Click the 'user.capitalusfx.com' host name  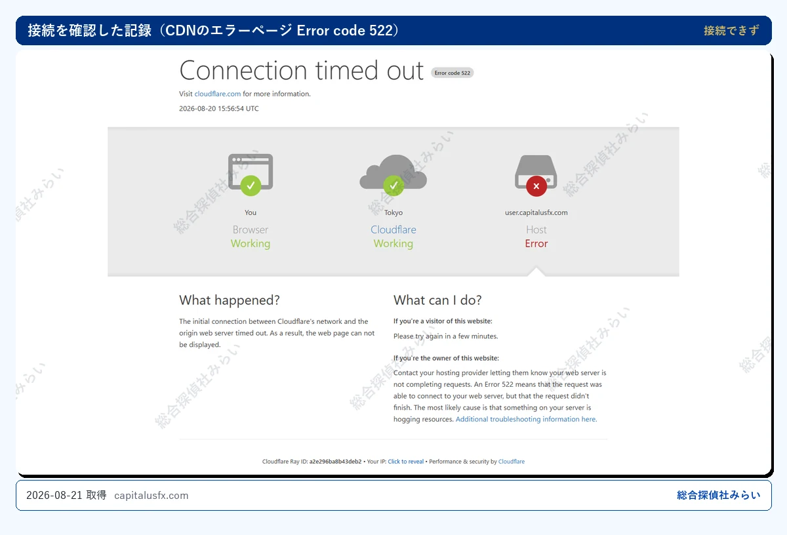coord(536,212)
